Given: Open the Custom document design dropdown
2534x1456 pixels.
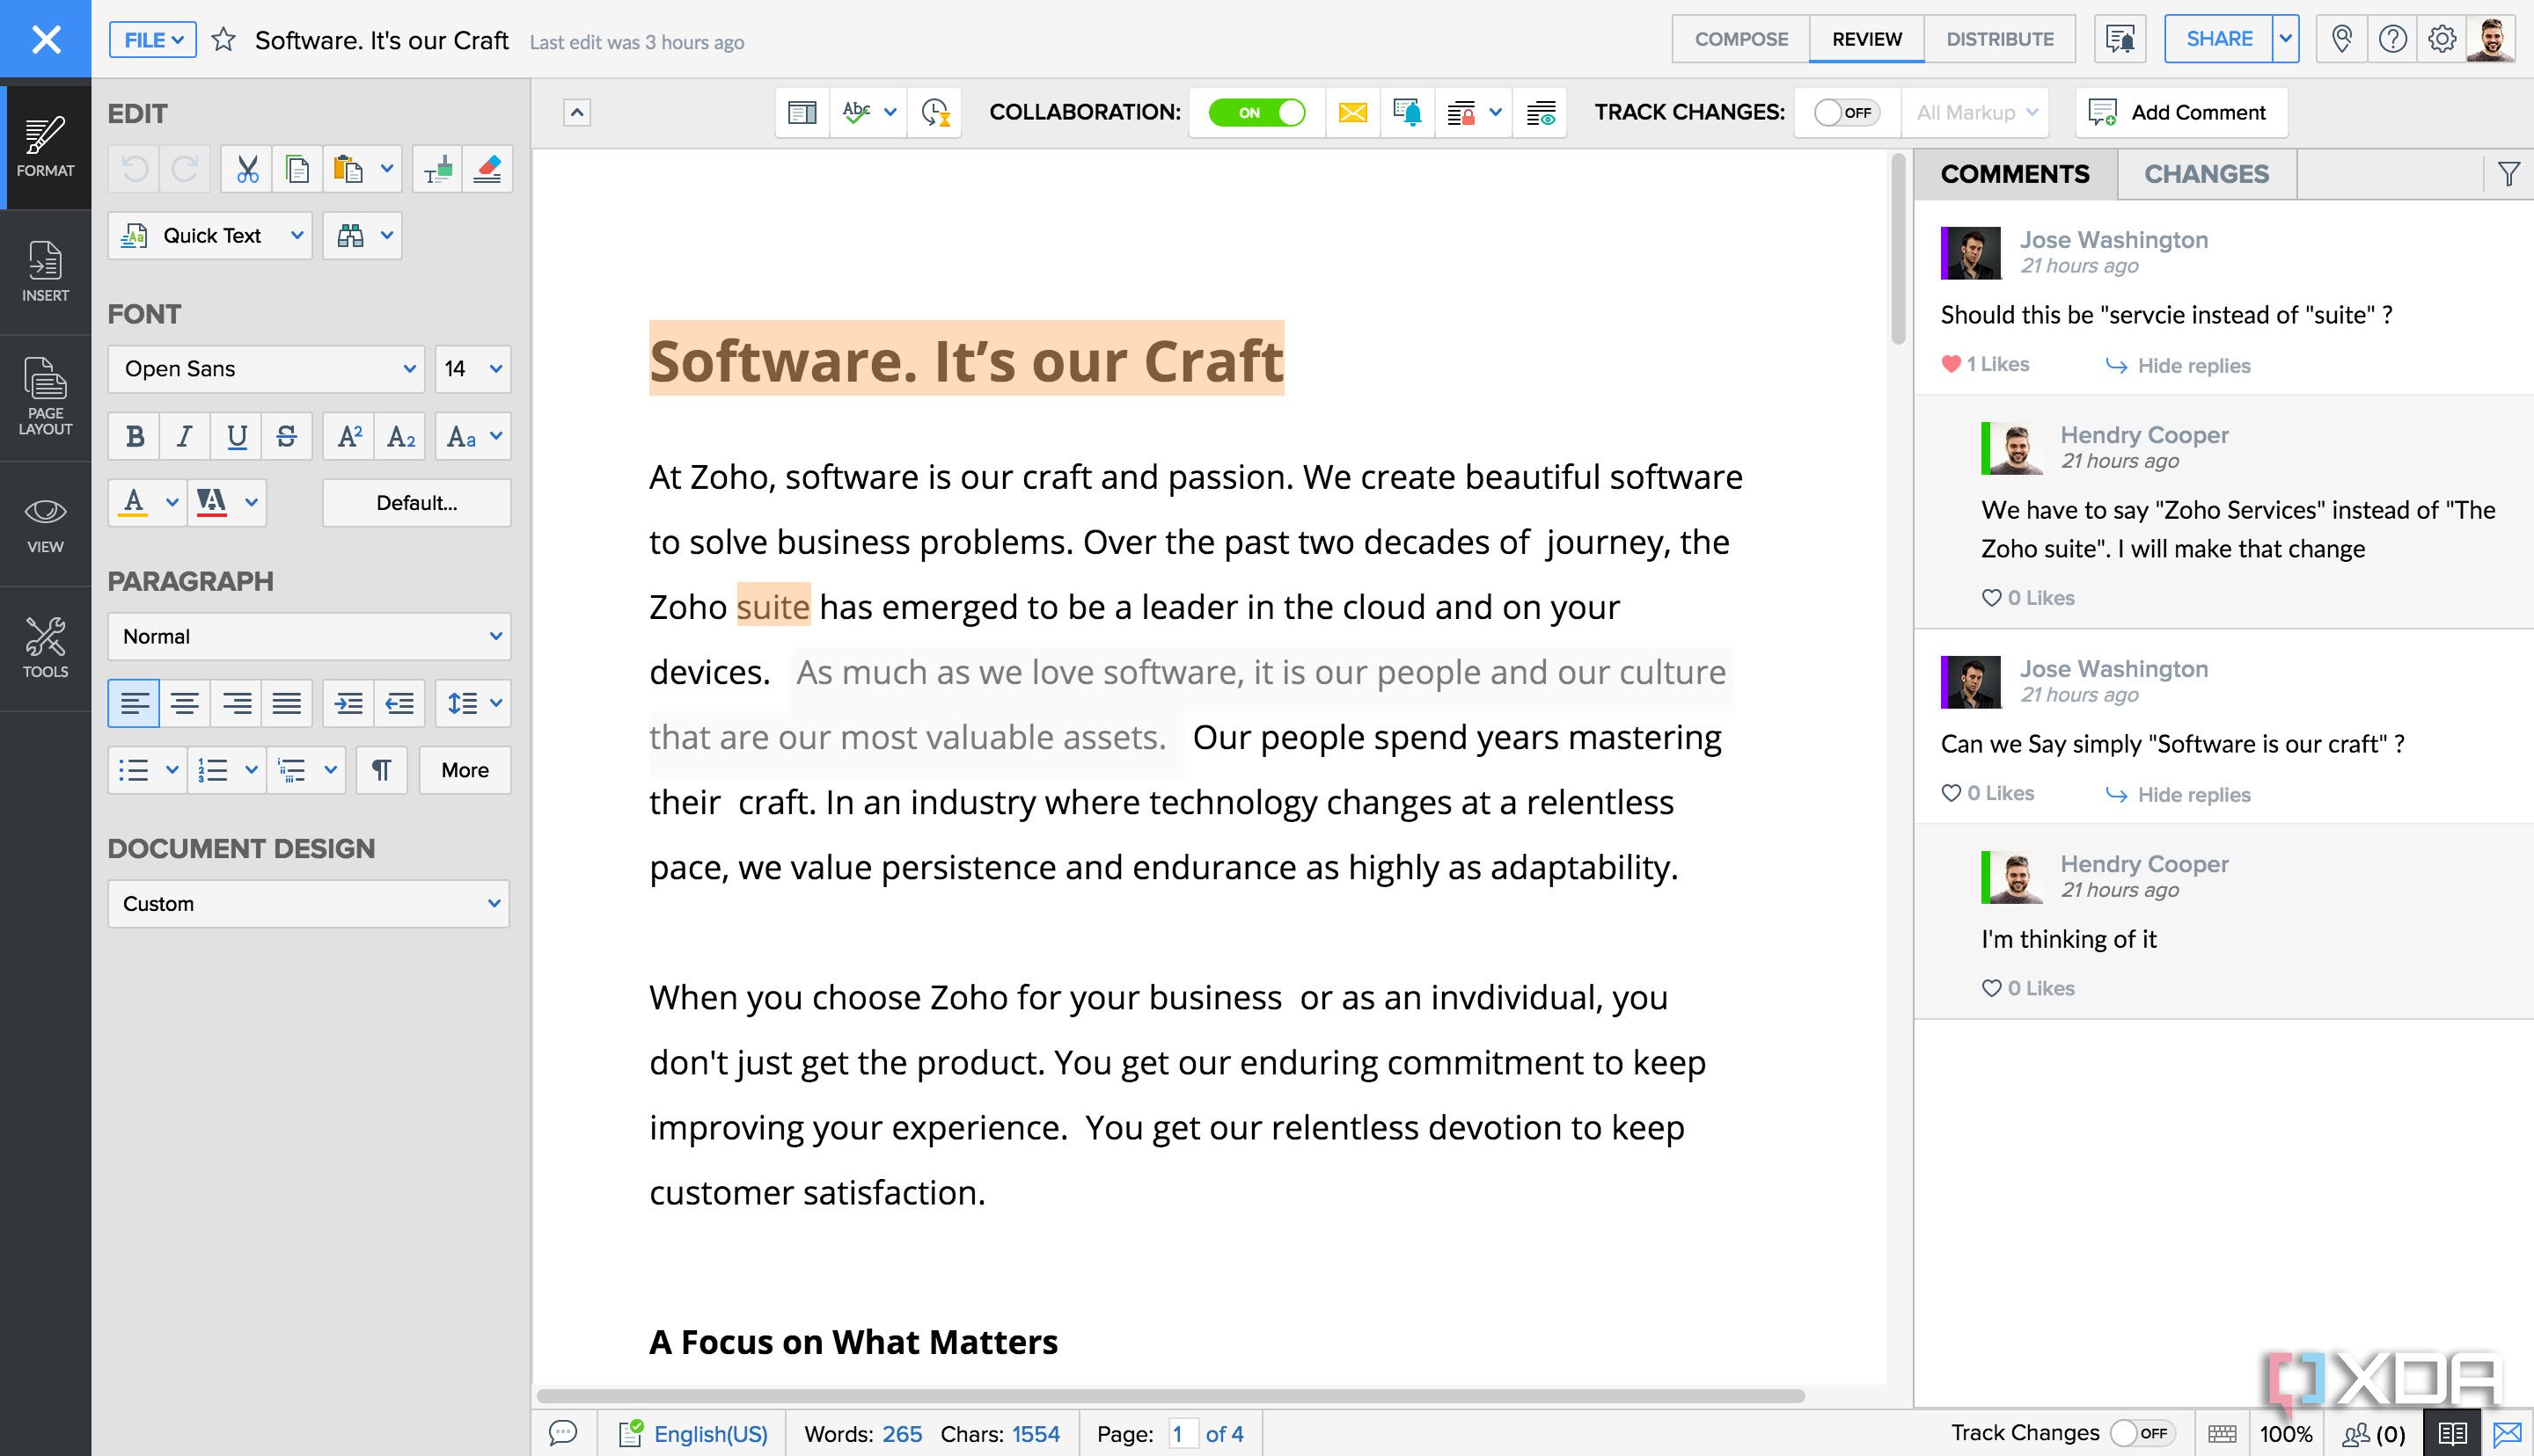Looking at the screenshot, I should point(309,904).
